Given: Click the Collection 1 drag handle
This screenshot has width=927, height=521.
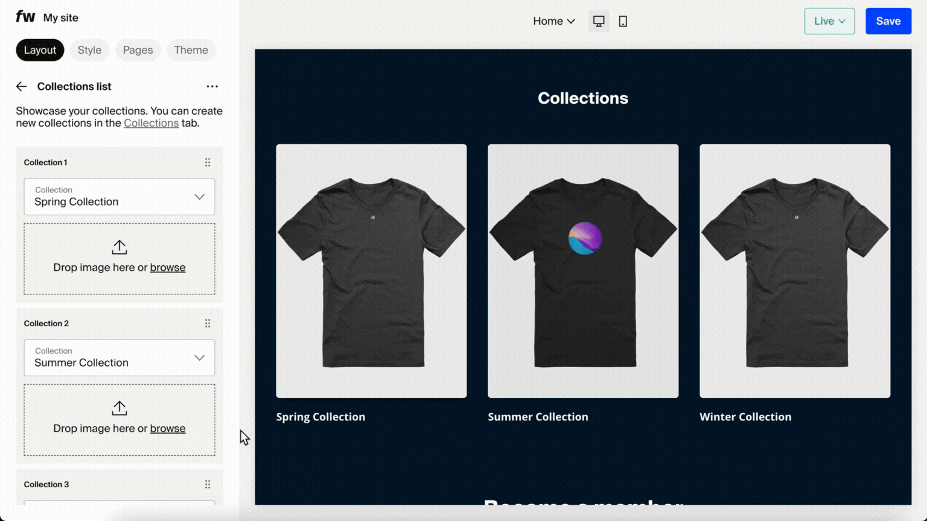Looking at the screenshot, I should point(207,162).
